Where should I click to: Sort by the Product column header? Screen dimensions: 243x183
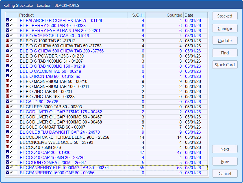(x=72, y=15)
